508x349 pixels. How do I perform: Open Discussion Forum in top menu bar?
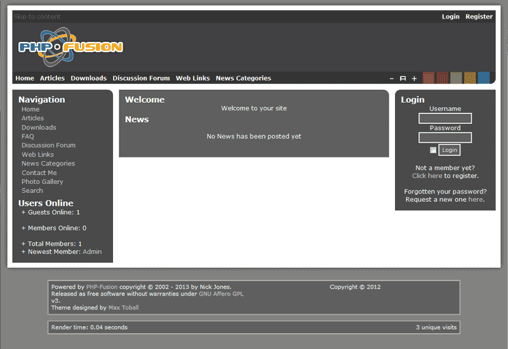click(141, 79)
